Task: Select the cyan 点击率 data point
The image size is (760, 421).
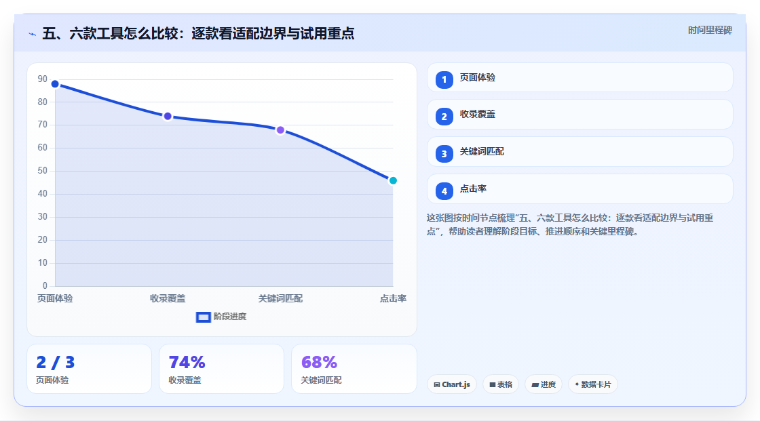Action: tap(393, 181)
